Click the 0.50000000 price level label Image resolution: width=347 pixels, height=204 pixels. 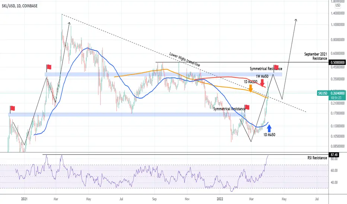(x=337, y=62)
